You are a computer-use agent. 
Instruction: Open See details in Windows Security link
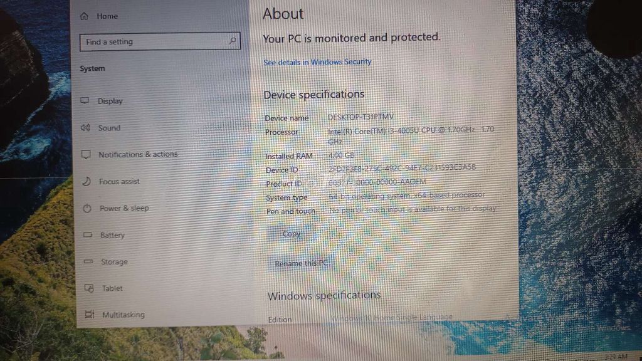point(317,62)
